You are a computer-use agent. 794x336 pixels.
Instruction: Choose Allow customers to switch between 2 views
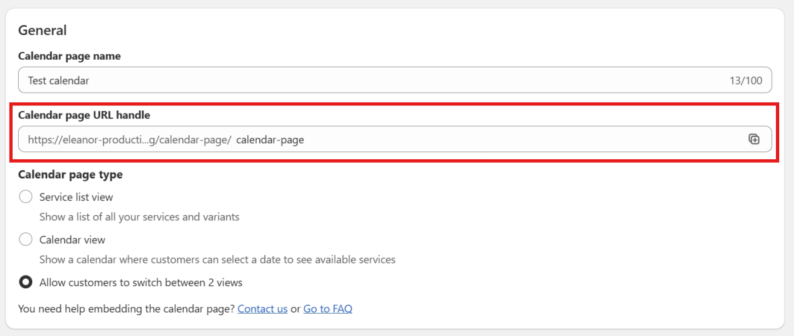(x=26, y=282)
